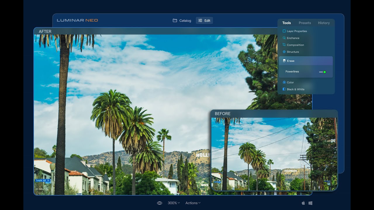Toggle the eye preview icon

(x=160, y=203)
